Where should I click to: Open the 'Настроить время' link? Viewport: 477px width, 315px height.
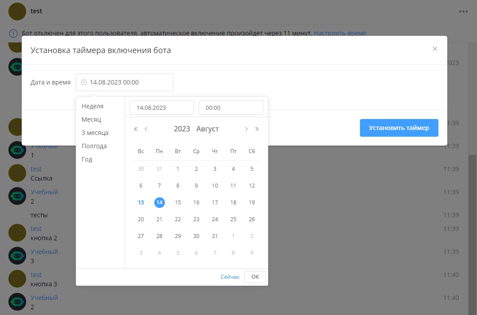(340, 33)
